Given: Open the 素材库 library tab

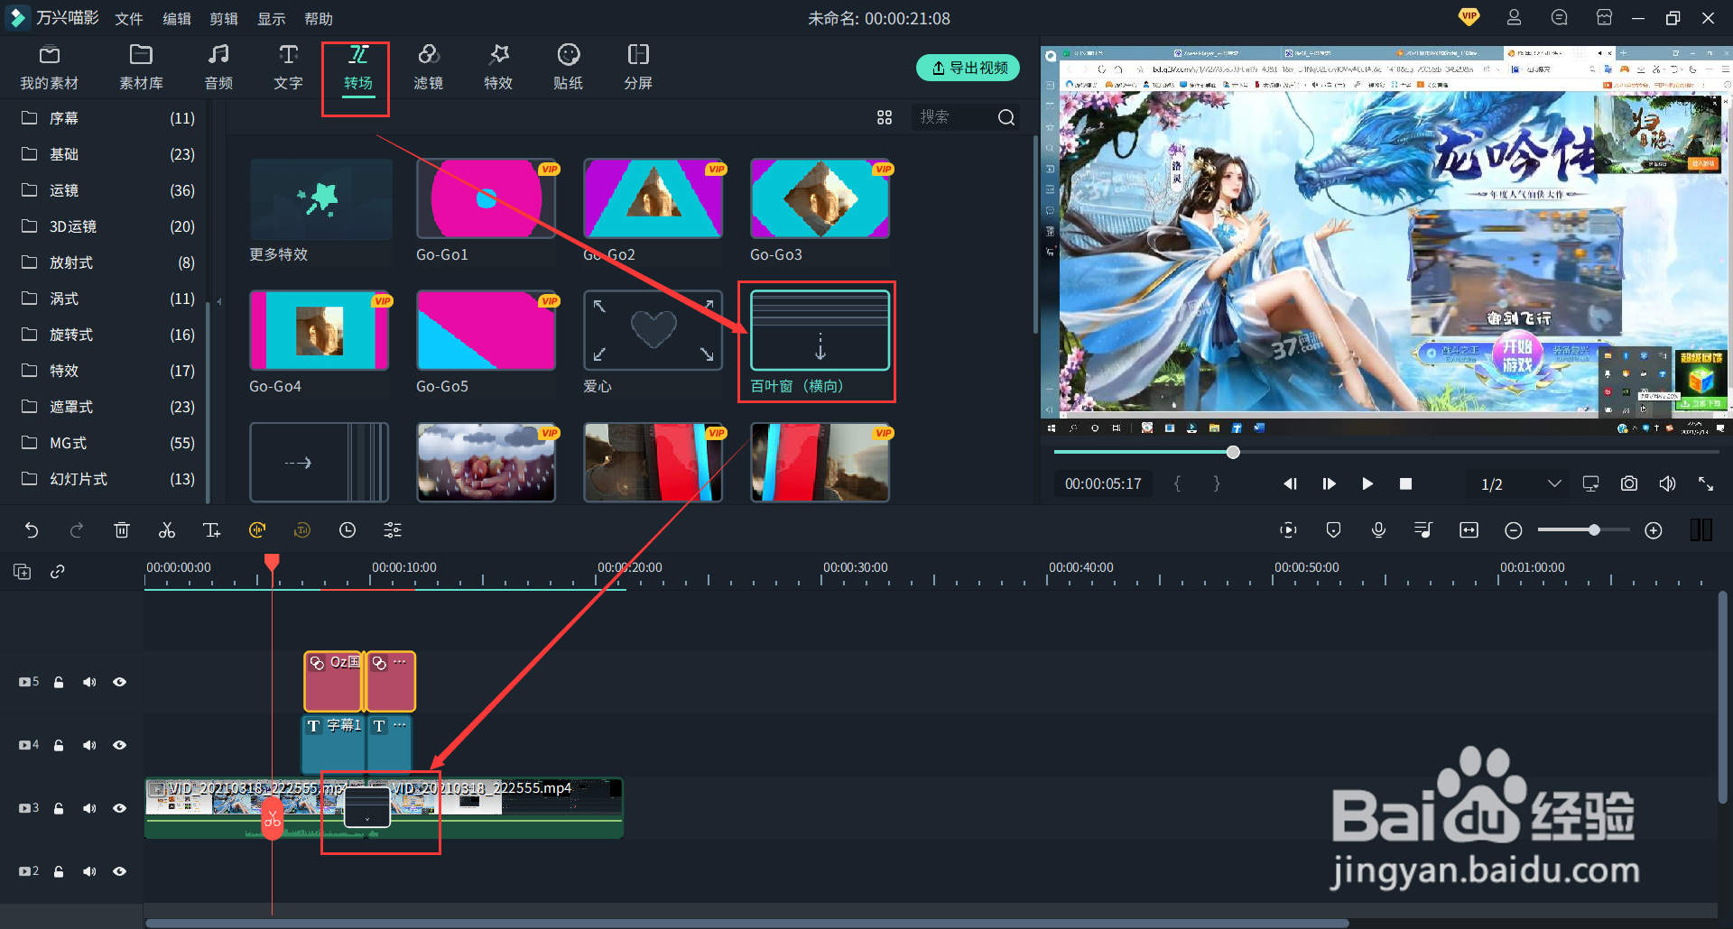Looking at the screenshot, I should [x=141, y=68].
